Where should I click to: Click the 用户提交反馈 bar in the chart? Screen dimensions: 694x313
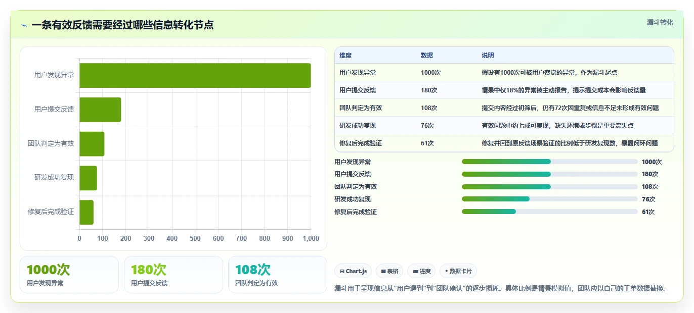(100, 110)
